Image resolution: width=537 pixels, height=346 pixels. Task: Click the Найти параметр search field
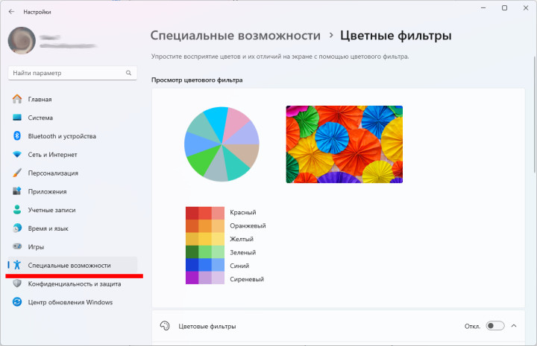(67, 73)
